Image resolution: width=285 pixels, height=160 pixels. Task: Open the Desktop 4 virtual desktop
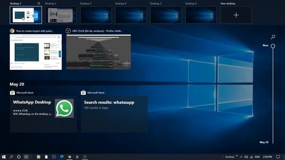pyautogui.click(x=131, y=15)
